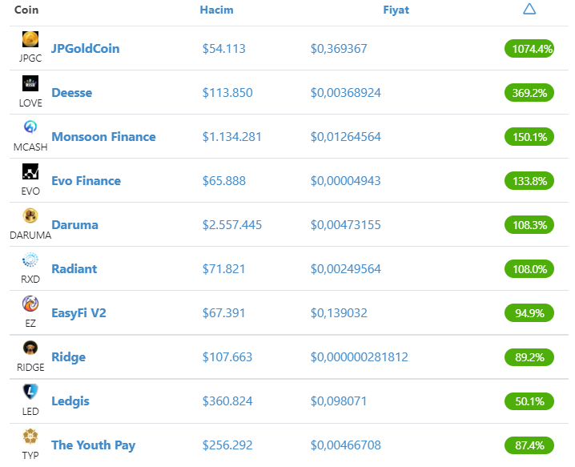Click The Youth Pay volume $256.292

[227, 445]
